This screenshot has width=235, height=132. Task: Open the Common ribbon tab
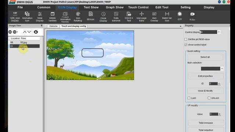tap(44, 7)
